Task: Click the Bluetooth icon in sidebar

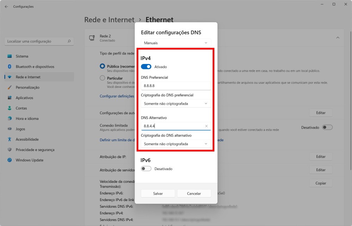Action: [x=10, y=66]
